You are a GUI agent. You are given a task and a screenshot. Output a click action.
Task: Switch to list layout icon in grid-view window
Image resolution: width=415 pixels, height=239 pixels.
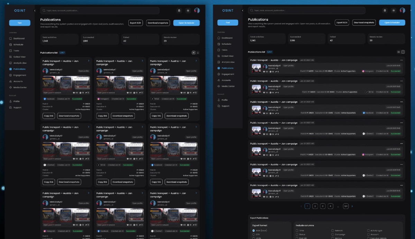click(198, 53)
